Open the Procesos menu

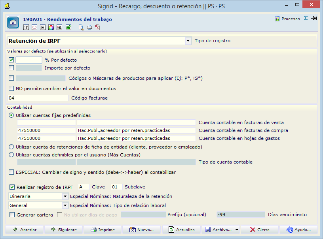288,19
